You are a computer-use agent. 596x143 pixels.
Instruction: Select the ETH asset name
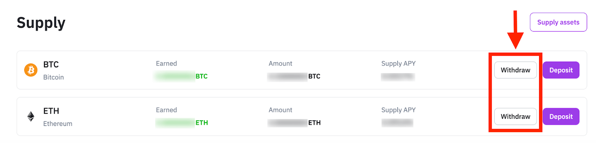point(51,111)
